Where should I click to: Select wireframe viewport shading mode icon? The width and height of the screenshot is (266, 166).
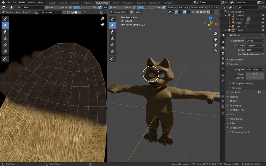tap(197, 12)
